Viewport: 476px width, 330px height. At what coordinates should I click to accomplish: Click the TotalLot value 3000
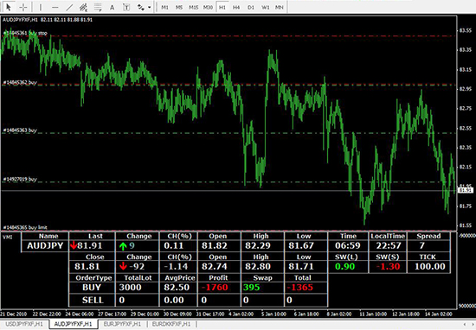point(130,288)
